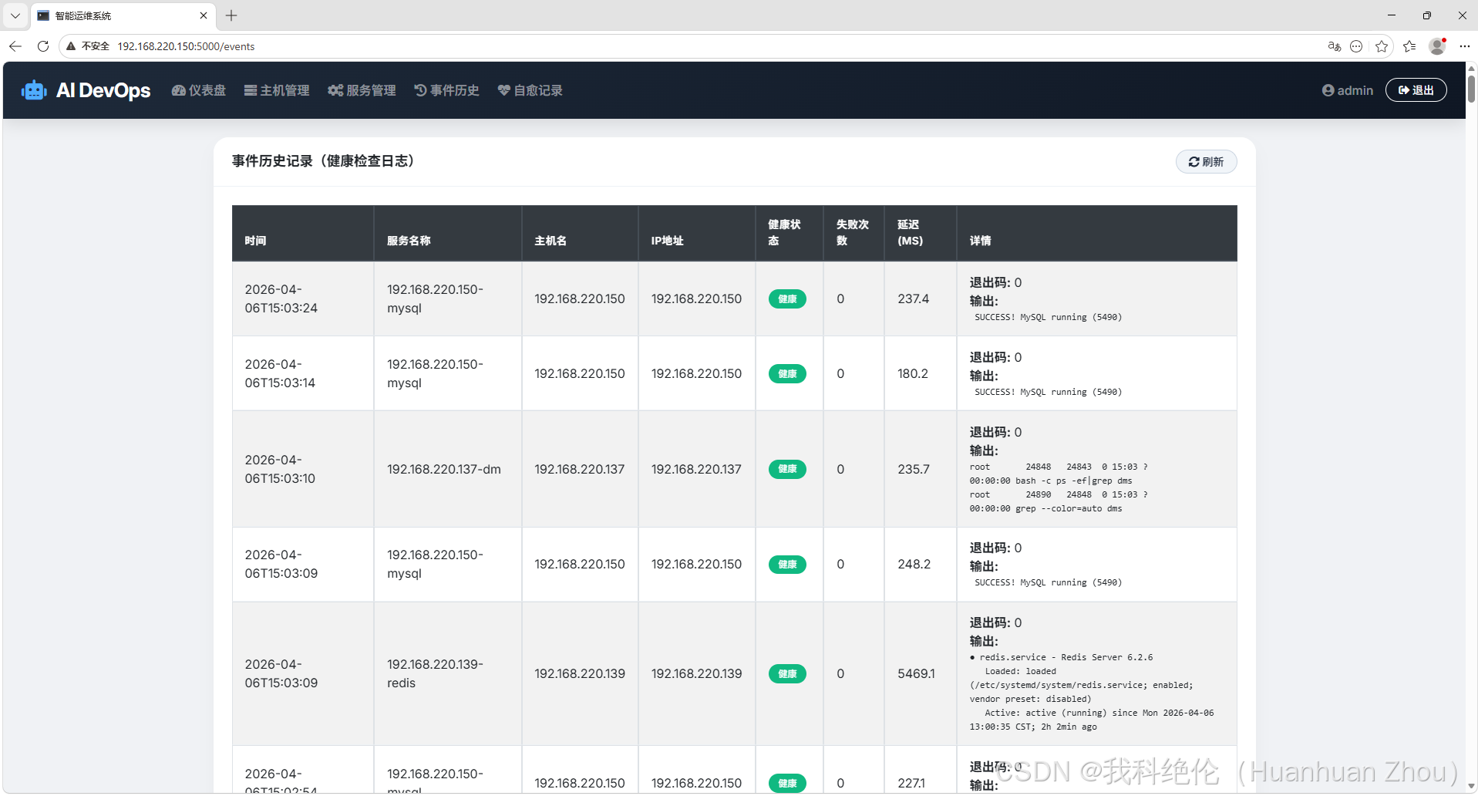Click 健康 badge for 192.168.220.137-dm row
The image size is (1478, 796).
click(787, 469)
